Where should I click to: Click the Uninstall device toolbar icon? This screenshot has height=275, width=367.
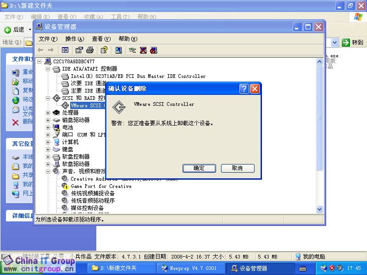coord(143,50)
